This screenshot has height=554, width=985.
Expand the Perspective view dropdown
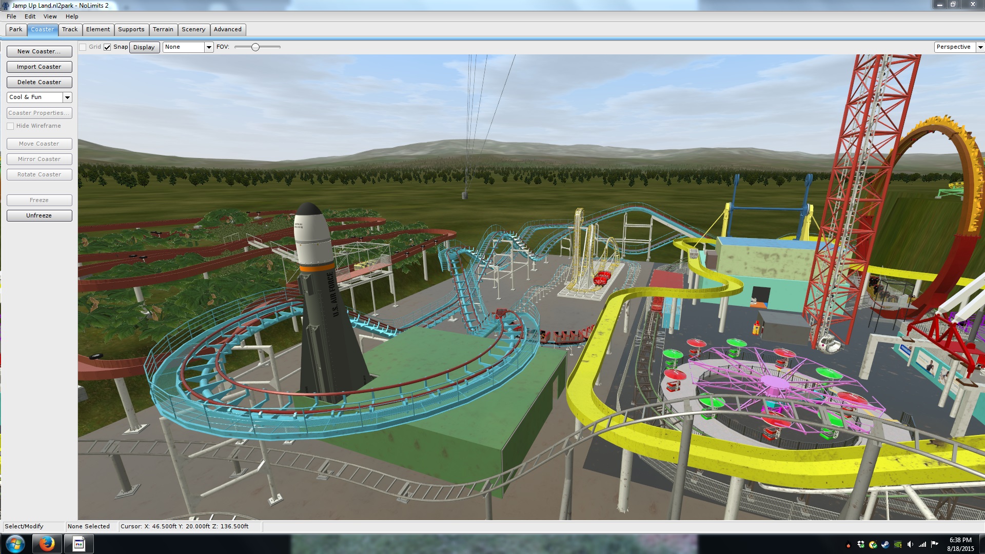(x=980, y=47)
